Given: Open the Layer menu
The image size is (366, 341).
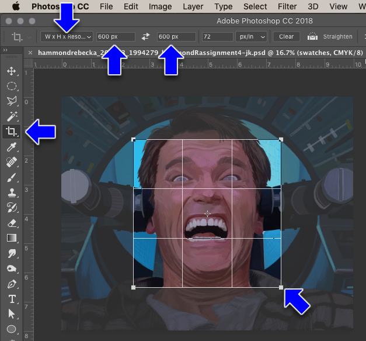Looking at the screenshot, I should pos(193,6).
